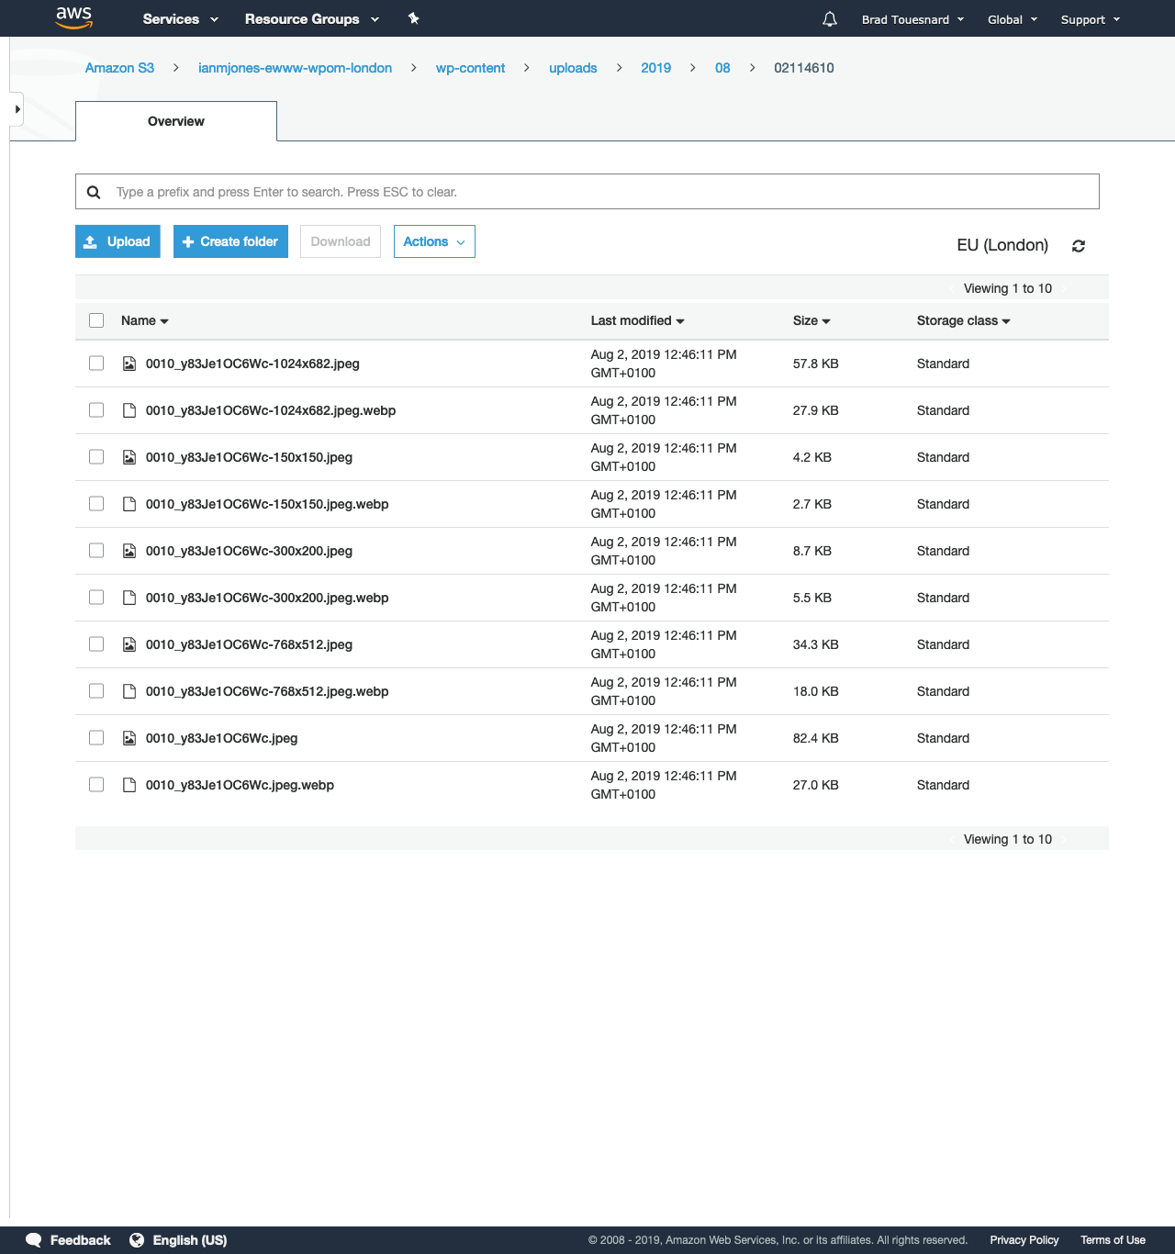The height and width of the screenshot is (1254, 1175).
Task: Check the box for 0010_y83Je1OC6Wc-768x512.jpeg.webp
Action: (x=96, y=691)
